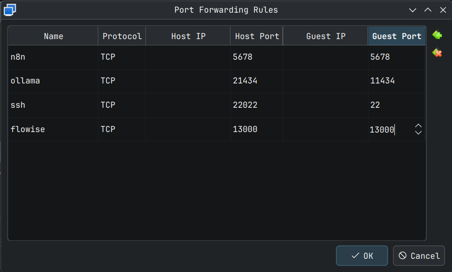Click the ollama guest port 11434 cell
Screen dimensions: 452x272
pos(396,81)
